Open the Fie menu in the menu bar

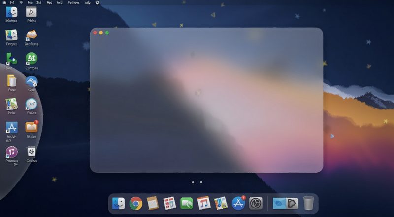[30, 3]
